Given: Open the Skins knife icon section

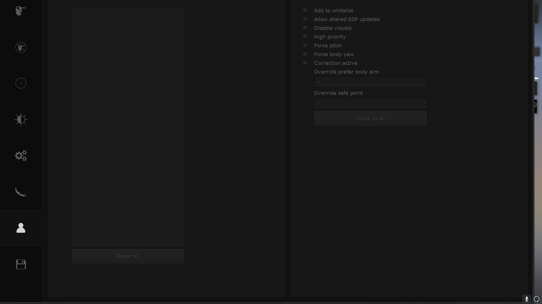Looking at the screenshot, I should coord(20,191).
